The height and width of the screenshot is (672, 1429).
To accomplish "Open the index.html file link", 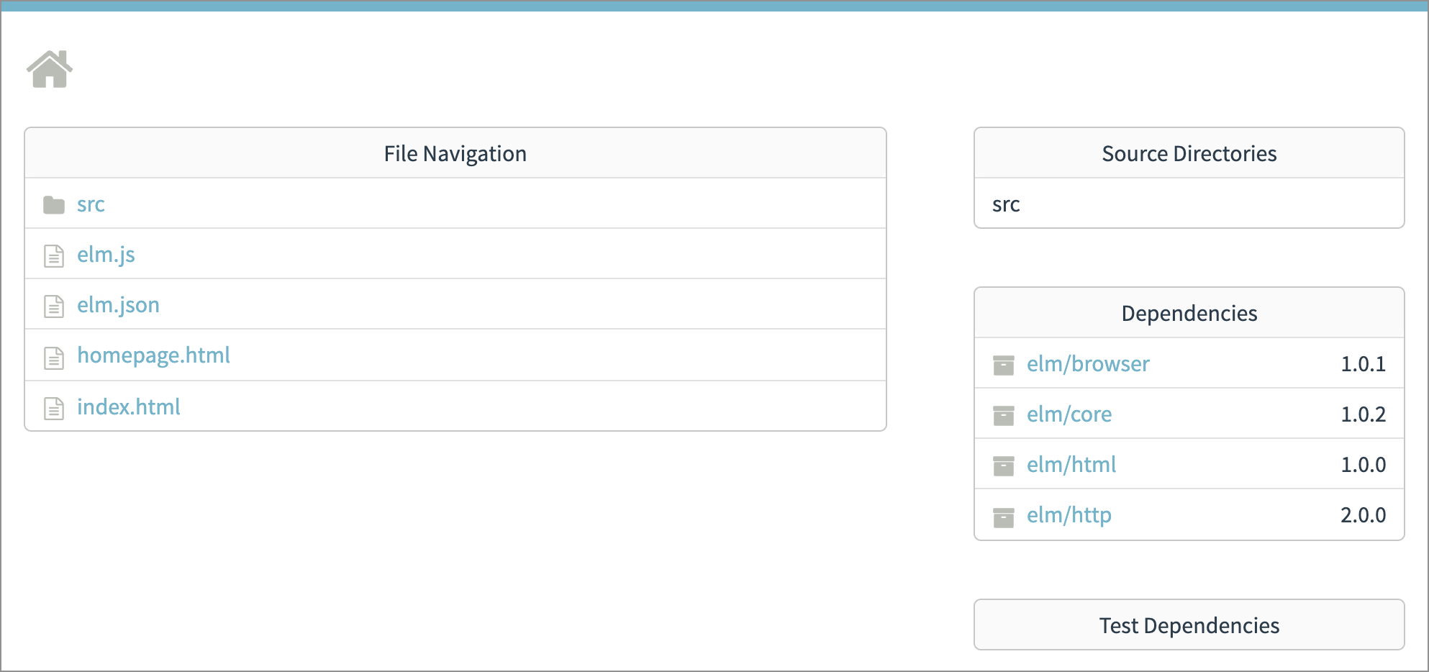I will tap(128, 407).
